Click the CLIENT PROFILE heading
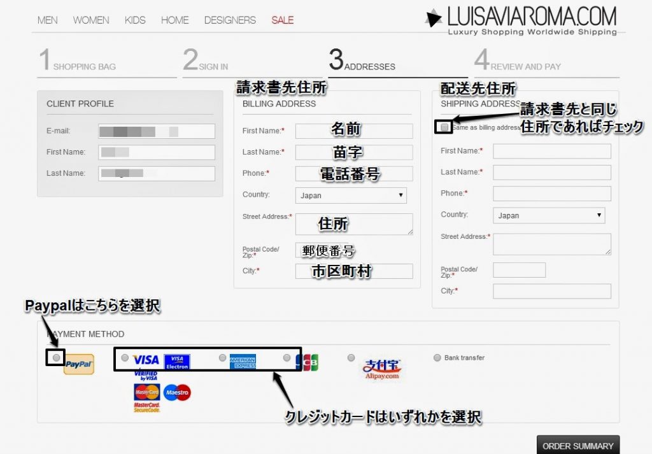Image resolution: width=652 pixels, height=454 pixels. pyautogui.click(x=80, y=104)
